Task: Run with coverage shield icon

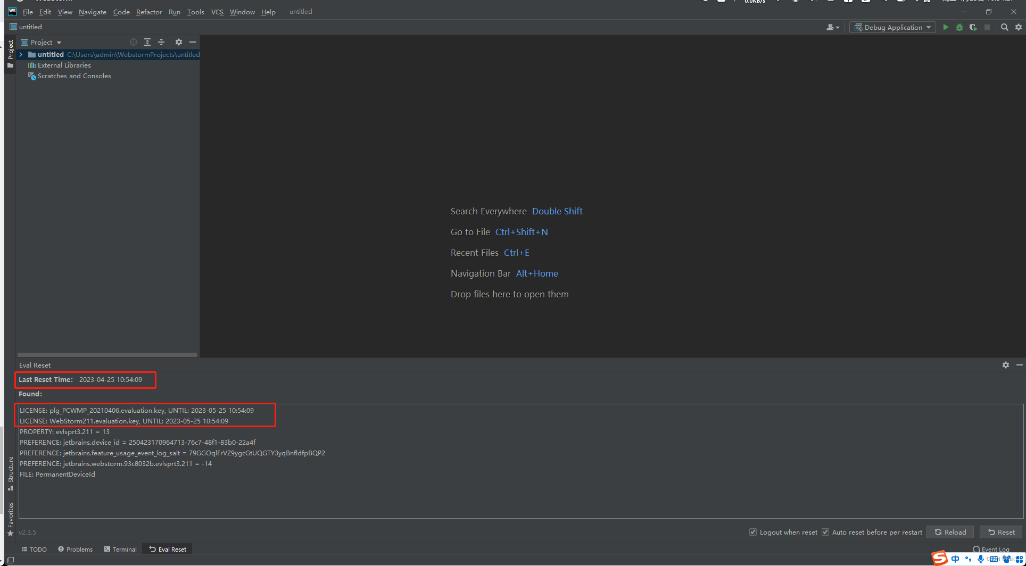Action: point(973,27)
